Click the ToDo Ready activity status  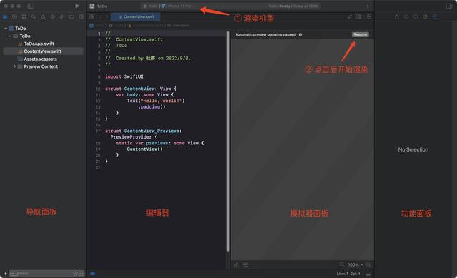[293, 6]
